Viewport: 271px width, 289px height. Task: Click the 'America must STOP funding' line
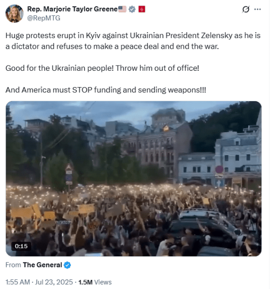coord(106,90)
